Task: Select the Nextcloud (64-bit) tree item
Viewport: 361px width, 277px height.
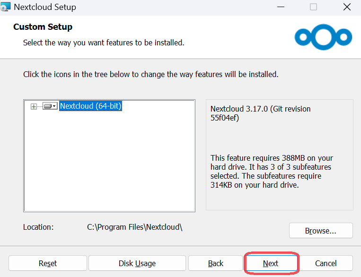Action: (90, 106)
